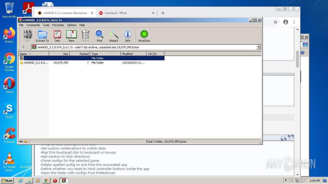The height and width of the screenshot is (184, 328).
Task: Switch to the Download - MEGA tab
Action: point(127,13)
